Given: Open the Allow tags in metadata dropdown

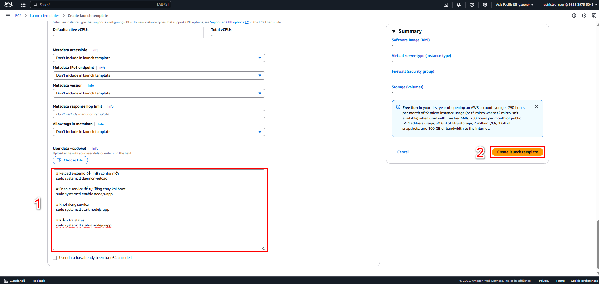Looking at the screenshot, I should click(159, 132).
